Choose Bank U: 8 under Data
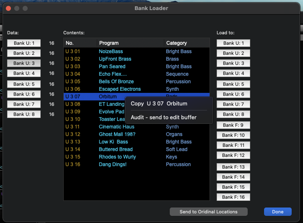303x223 pixels. click(x=24, y=114)
